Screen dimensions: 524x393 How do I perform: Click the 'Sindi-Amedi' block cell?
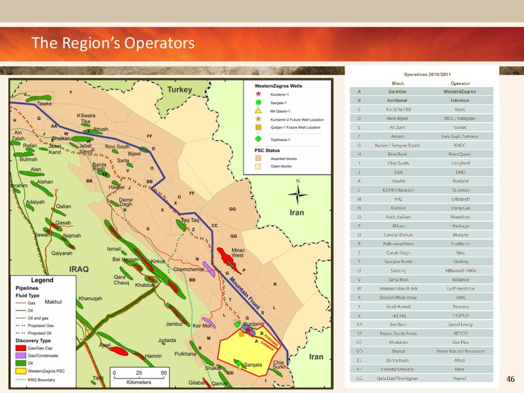[x=398, y=307]
